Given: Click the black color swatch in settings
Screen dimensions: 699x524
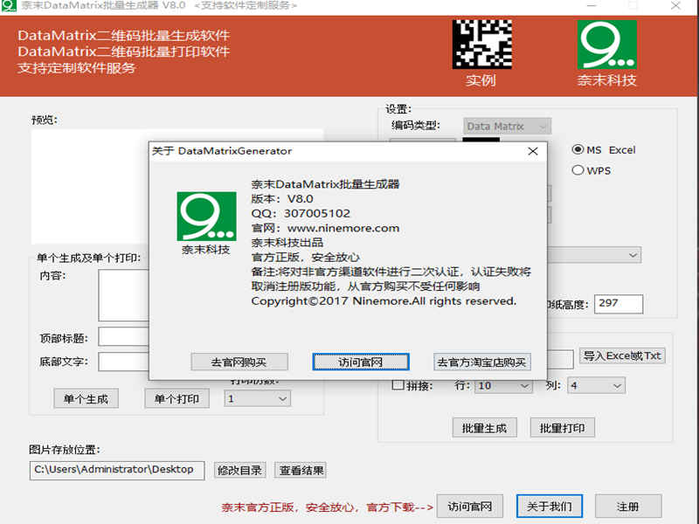Looking at the screenshot, I should click(x=481, y=140).
